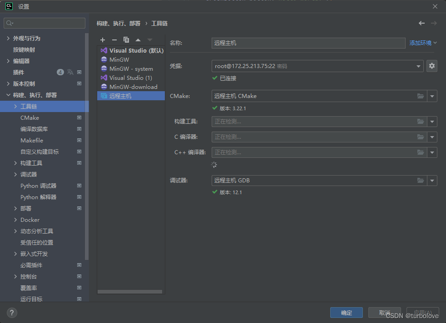This screenshot has width=446, height=323.
Task: Remove selected toolchain using the minus icon
Action: tap(114, 39)
